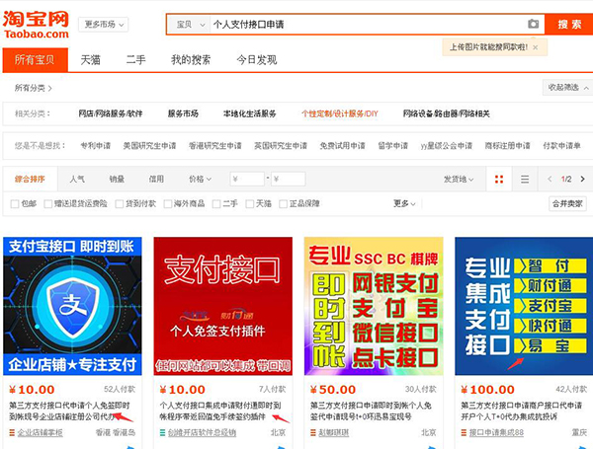Open the 更多市场 dropdown
The image size is (593, 449).
tap(103, 25)
